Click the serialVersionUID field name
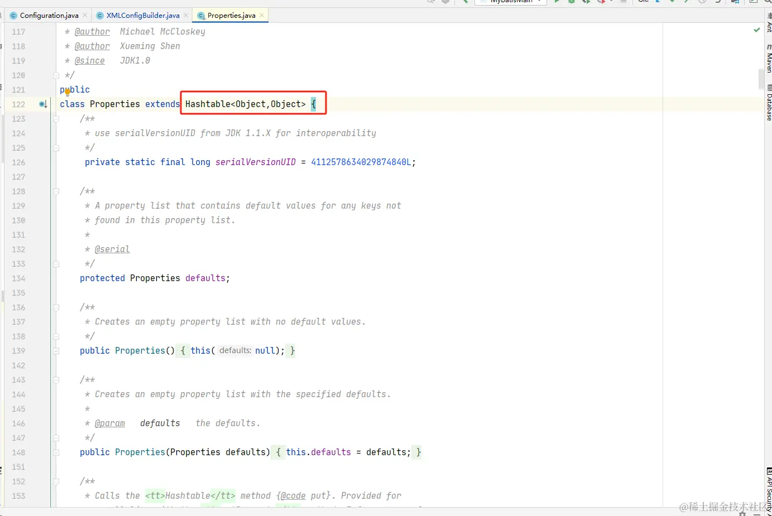Viewport: 772px width, 516px height. point(256,162)
